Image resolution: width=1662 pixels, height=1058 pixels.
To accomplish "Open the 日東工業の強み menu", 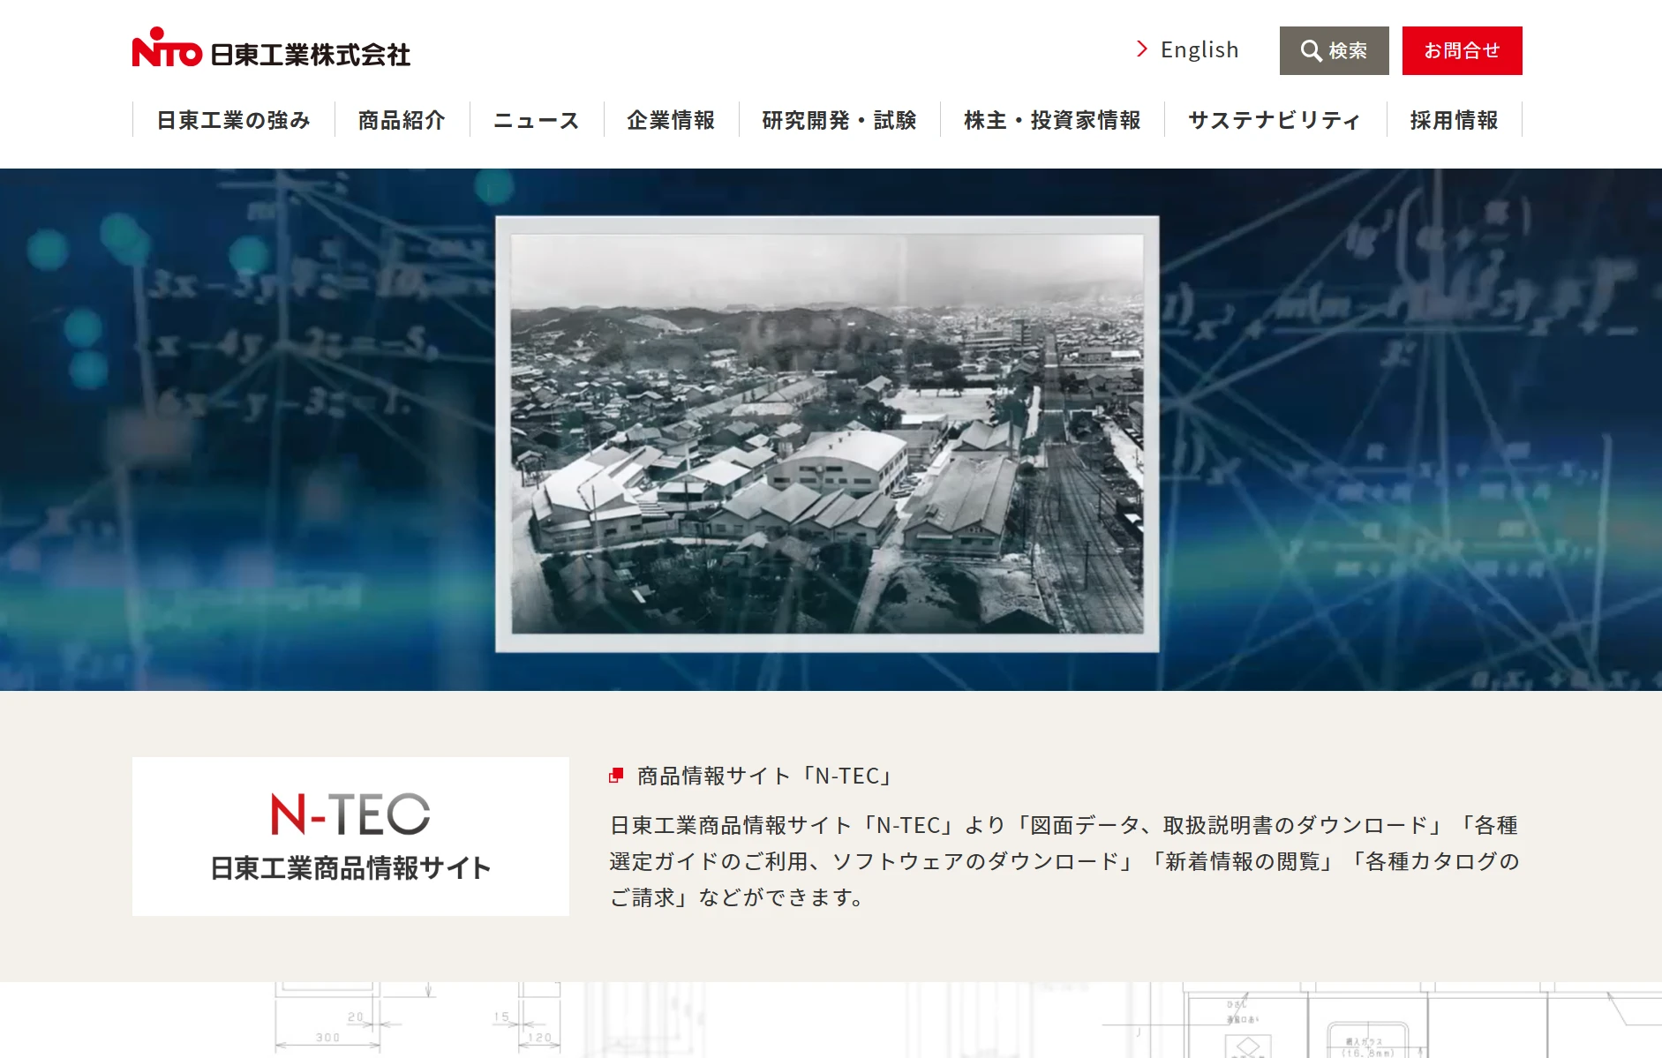I will [234, 120].
